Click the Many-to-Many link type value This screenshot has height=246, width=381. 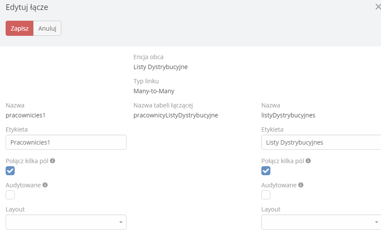coord(154,91)
